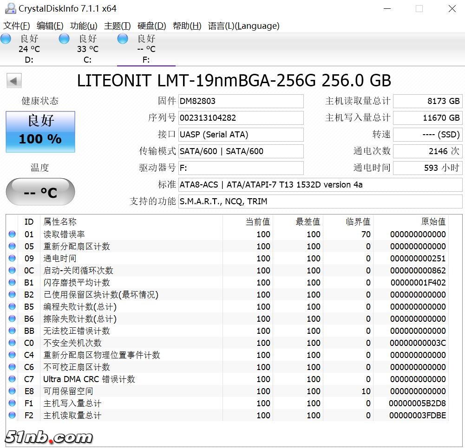Open the 主题(T) menu
465x448 pixels.
(118, 26)
